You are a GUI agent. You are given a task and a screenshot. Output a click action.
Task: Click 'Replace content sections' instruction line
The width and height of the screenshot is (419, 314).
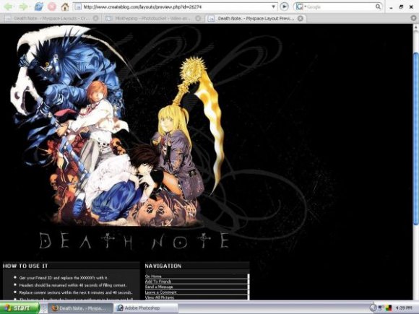pos(76,292)
